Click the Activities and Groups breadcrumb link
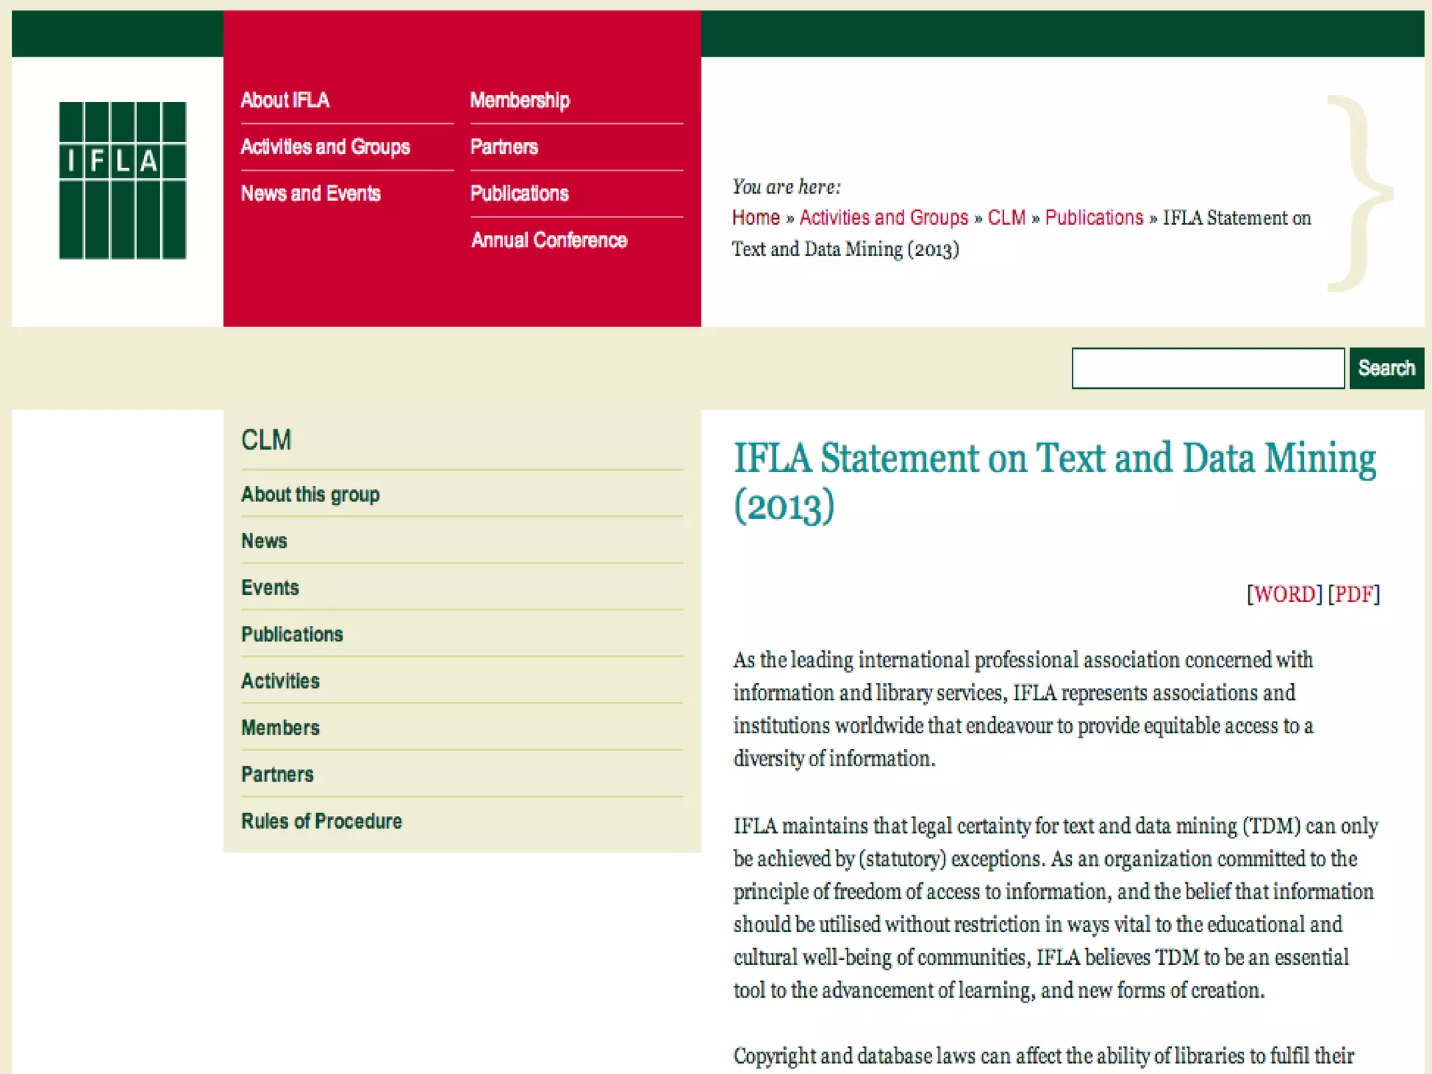The height and width of the screenshot is (1074, 1432). (884, 217)
